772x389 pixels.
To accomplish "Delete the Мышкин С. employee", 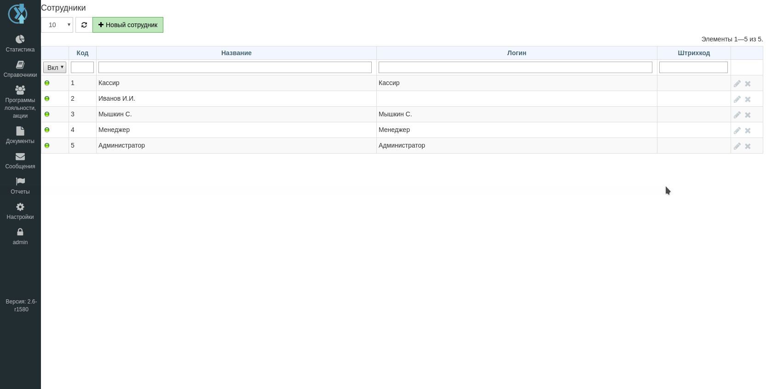I will (748, 115).
